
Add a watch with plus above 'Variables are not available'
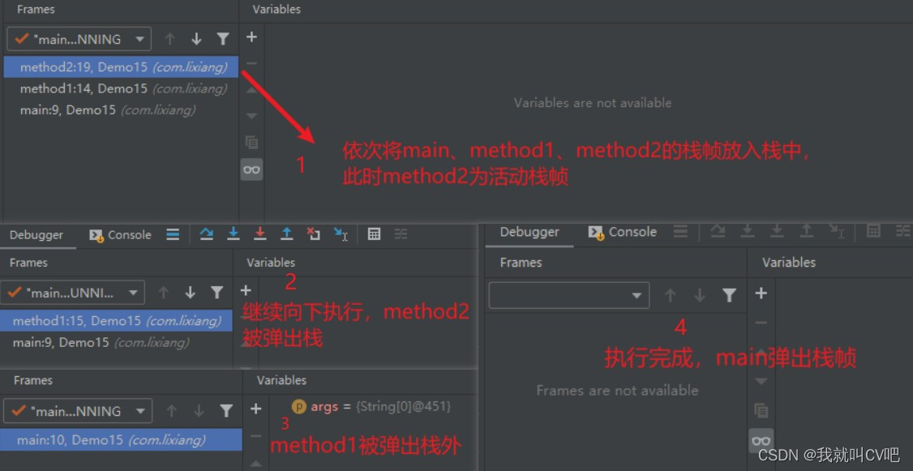[x=251, y=37]
